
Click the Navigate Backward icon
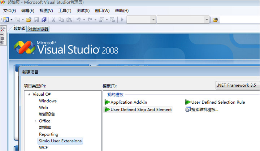click(x=101, y=20)
